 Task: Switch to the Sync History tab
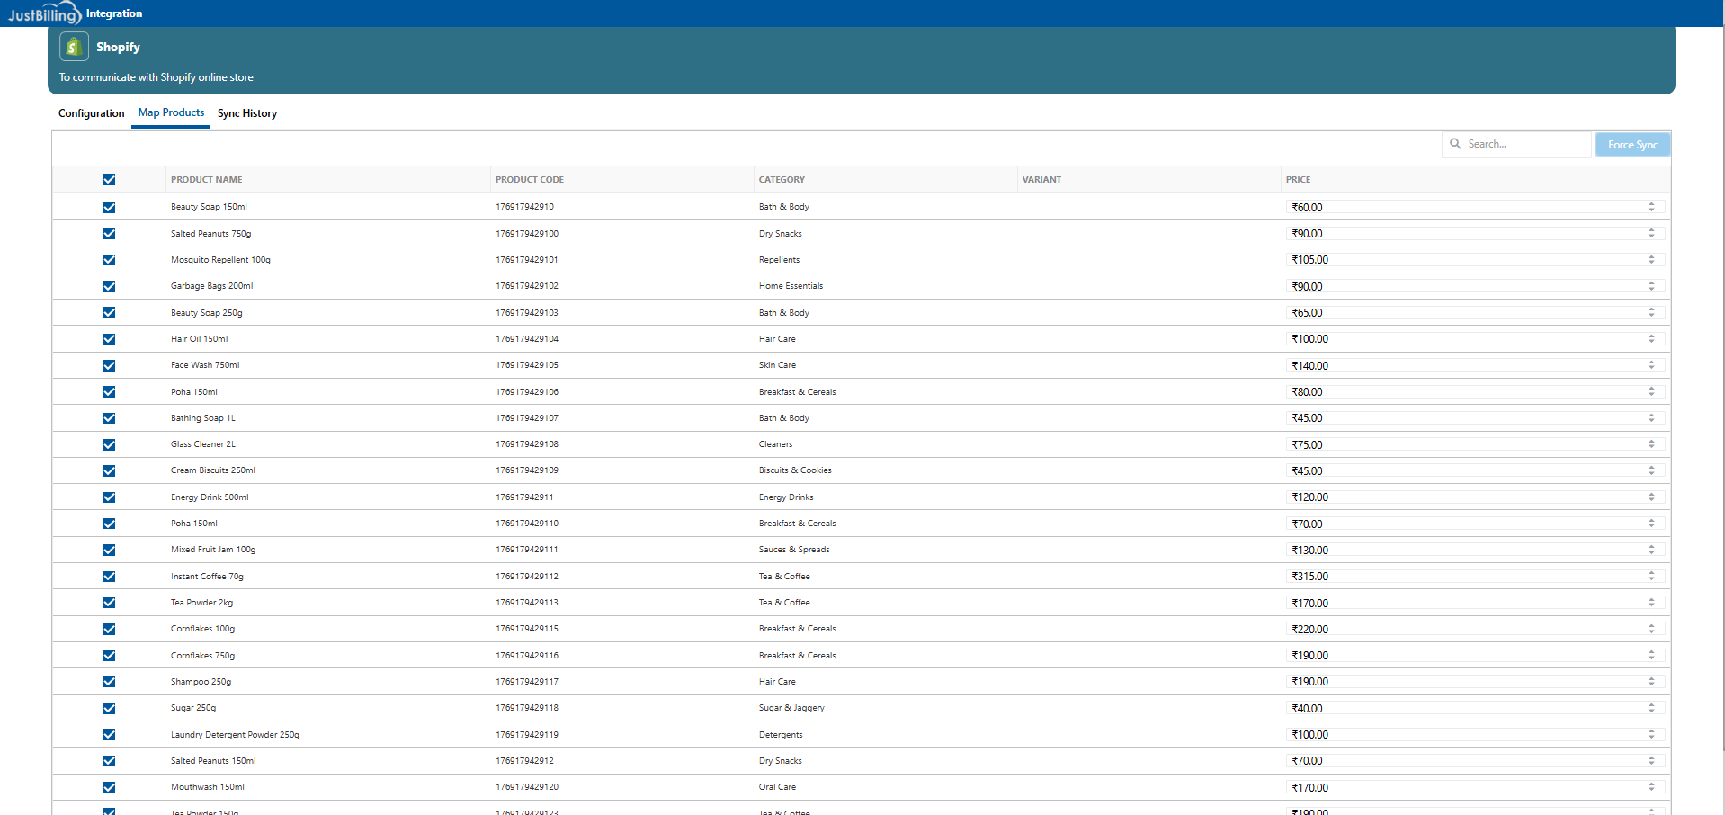(x=247, y=113)
